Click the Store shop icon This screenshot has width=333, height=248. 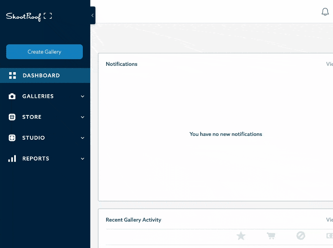coord(12,117)
